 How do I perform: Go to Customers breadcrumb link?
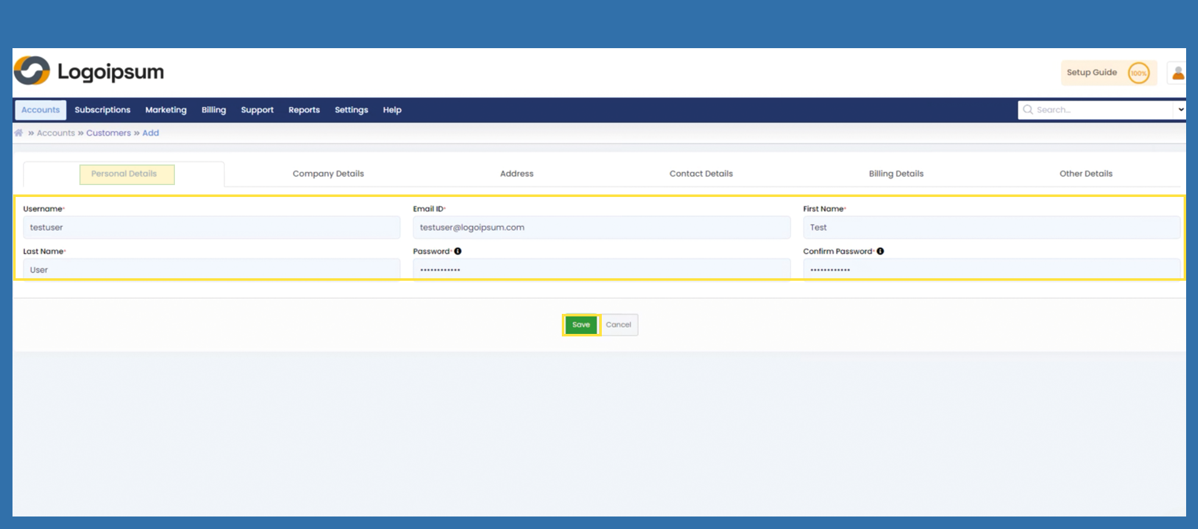pos(108,133)
